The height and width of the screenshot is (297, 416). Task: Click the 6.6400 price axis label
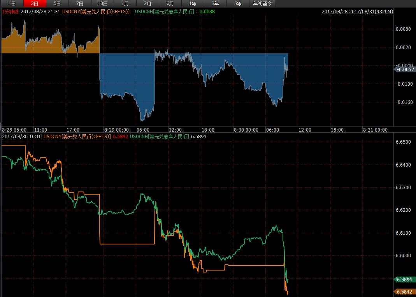(403, 165)
